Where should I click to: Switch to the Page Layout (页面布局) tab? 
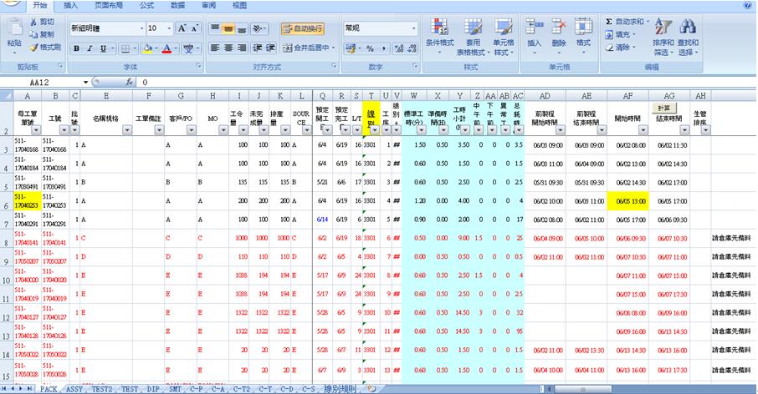click(x=108, y=5)
